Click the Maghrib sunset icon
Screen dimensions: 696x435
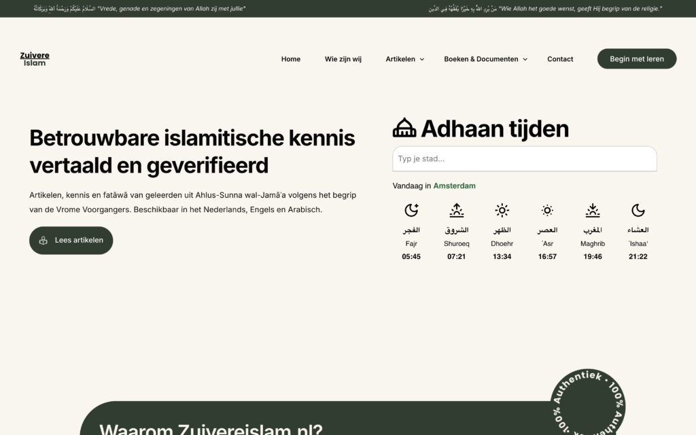(593, 210)
